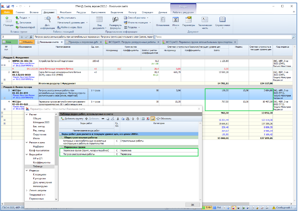Switch to the Физобъем ribbon tab

(66, 12)
